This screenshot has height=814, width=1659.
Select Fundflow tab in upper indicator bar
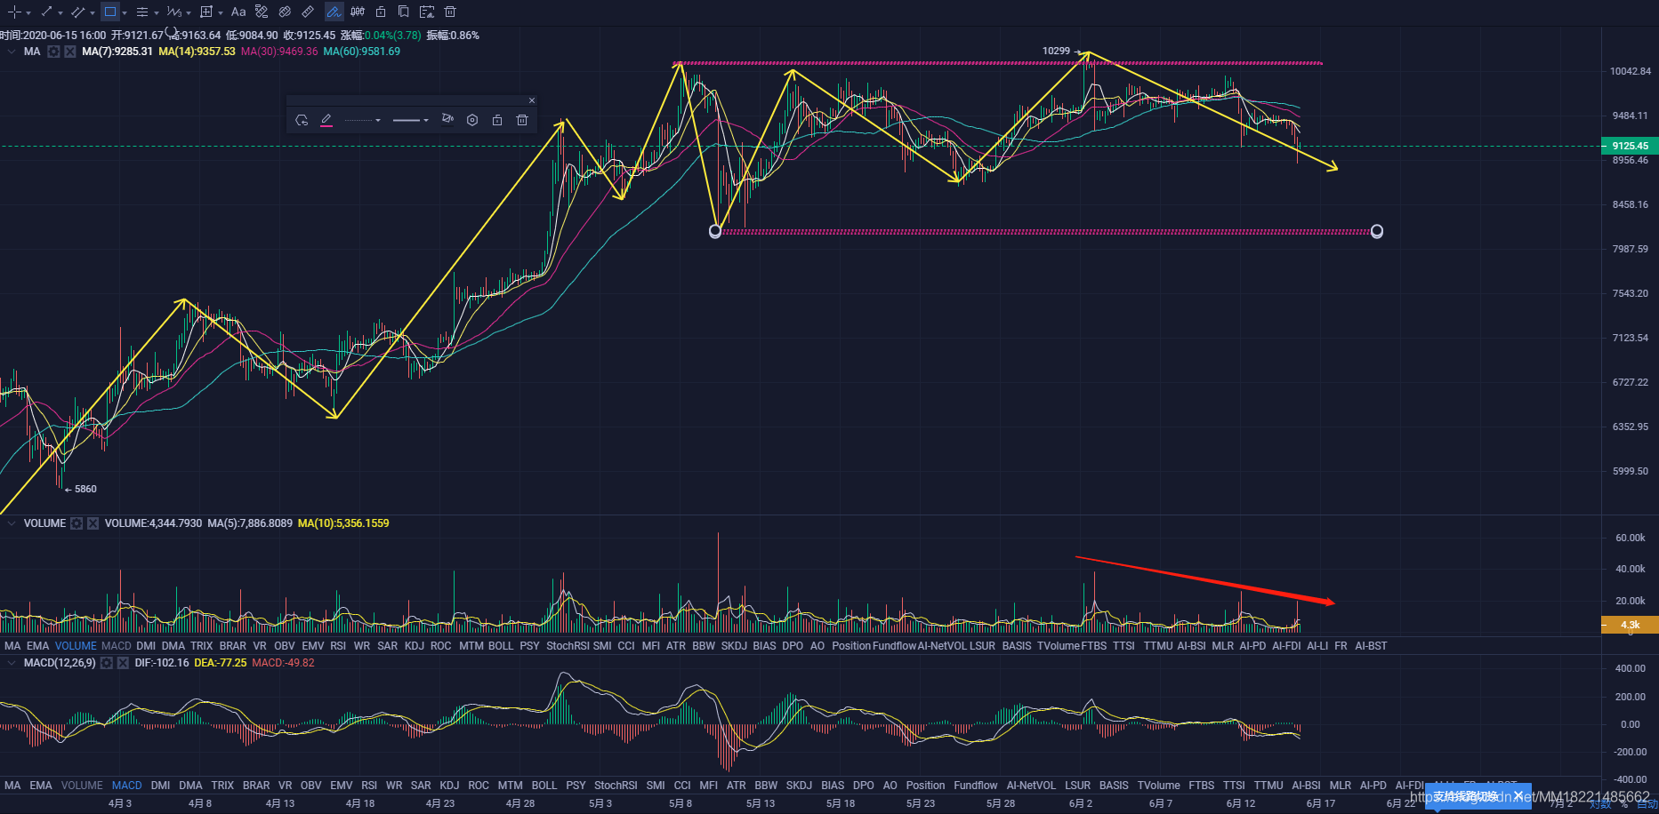point(894,646)
